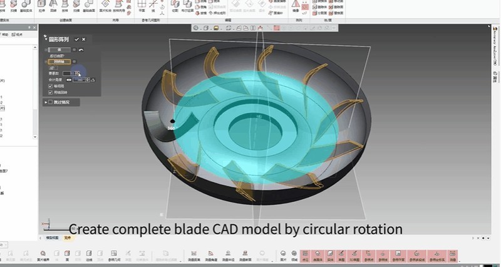Cancel the circular pattern dialog with X
The width and height of the screenshot is (501, 267).
(83, 39)
